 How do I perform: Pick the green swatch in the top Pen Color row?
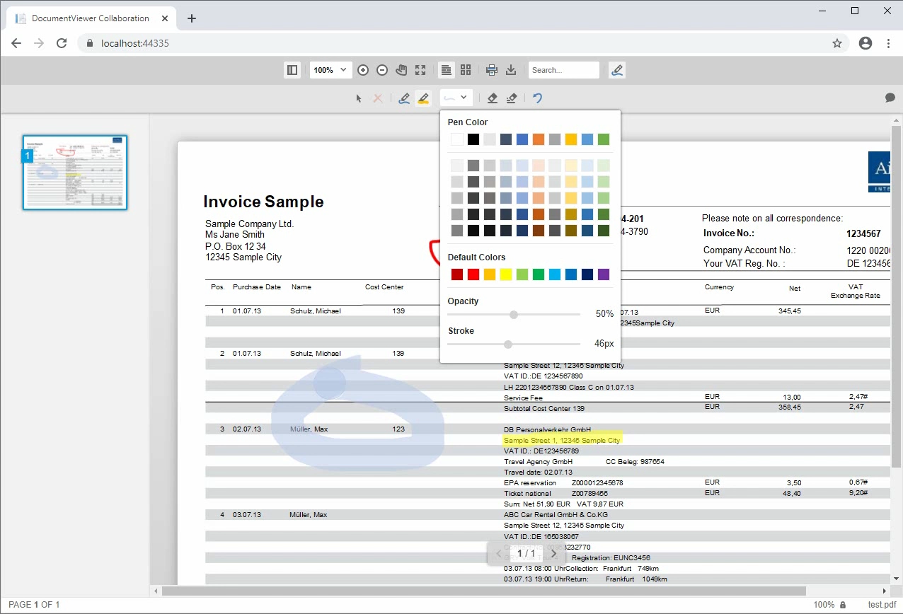[604, 139]
